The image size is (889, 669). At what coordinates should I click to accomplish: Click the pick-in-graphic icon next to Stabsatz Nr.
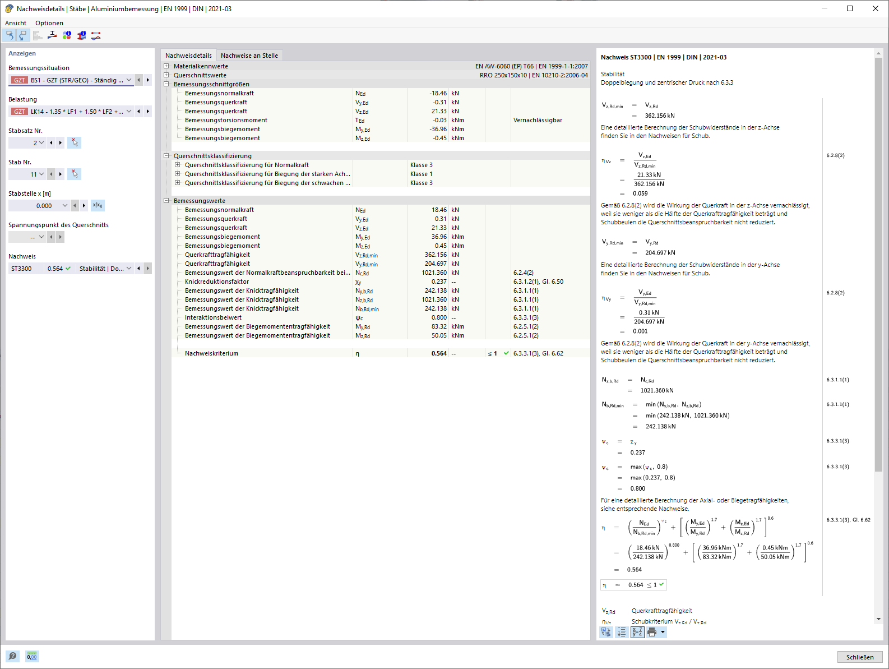coord(75,142)
